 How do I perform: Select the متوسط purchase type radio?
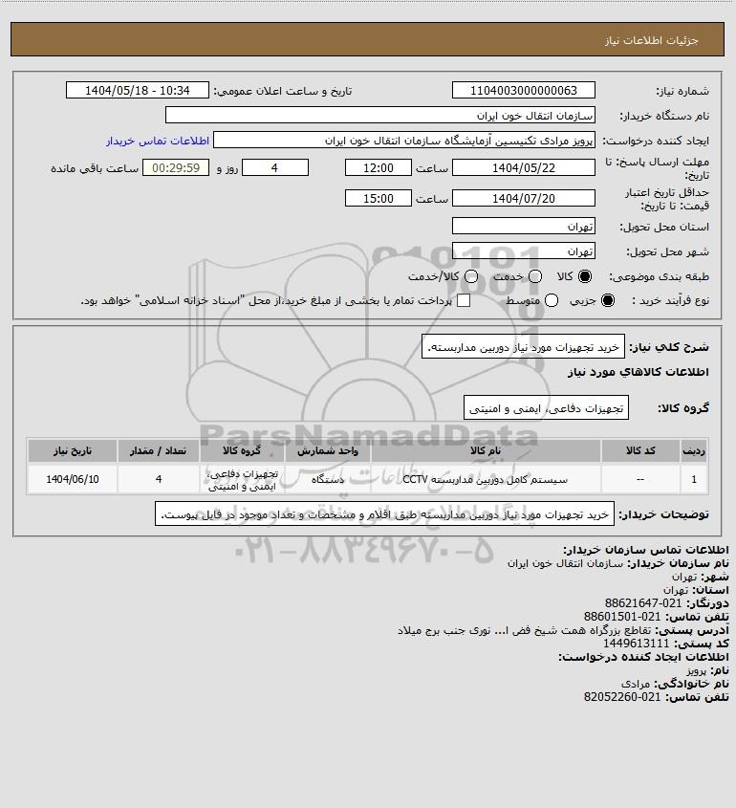point(552,300)
